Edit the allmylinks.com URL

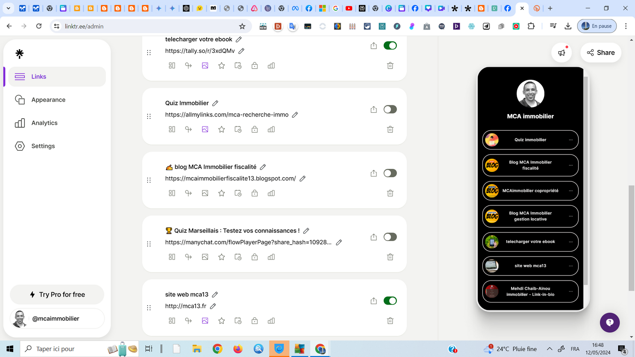pyautogui.click(x=295, y=114)
